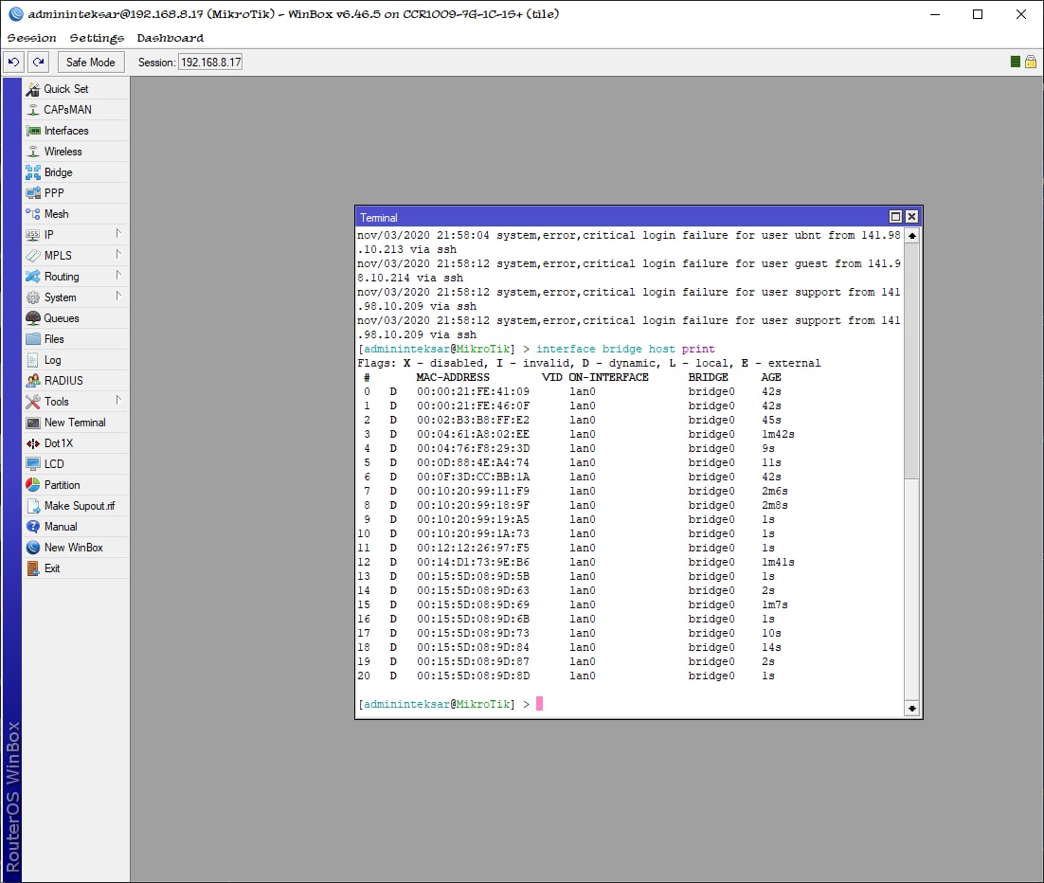1044x883 pixels.
Task: Close the Terminal window
Action: tap(912, 216)
